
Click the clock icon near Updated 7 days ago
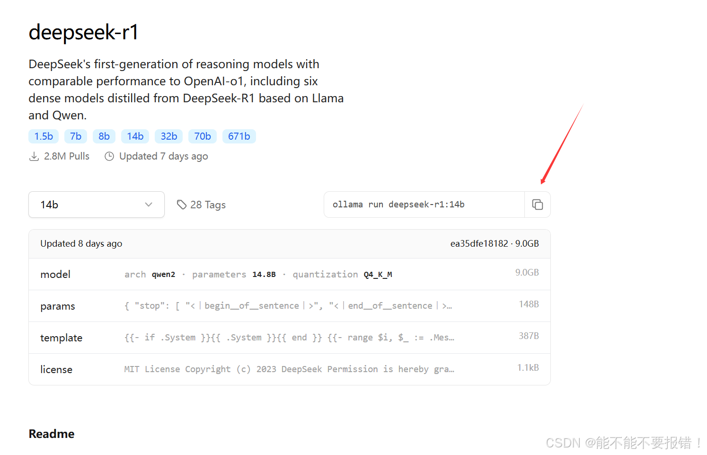[109, 156]
